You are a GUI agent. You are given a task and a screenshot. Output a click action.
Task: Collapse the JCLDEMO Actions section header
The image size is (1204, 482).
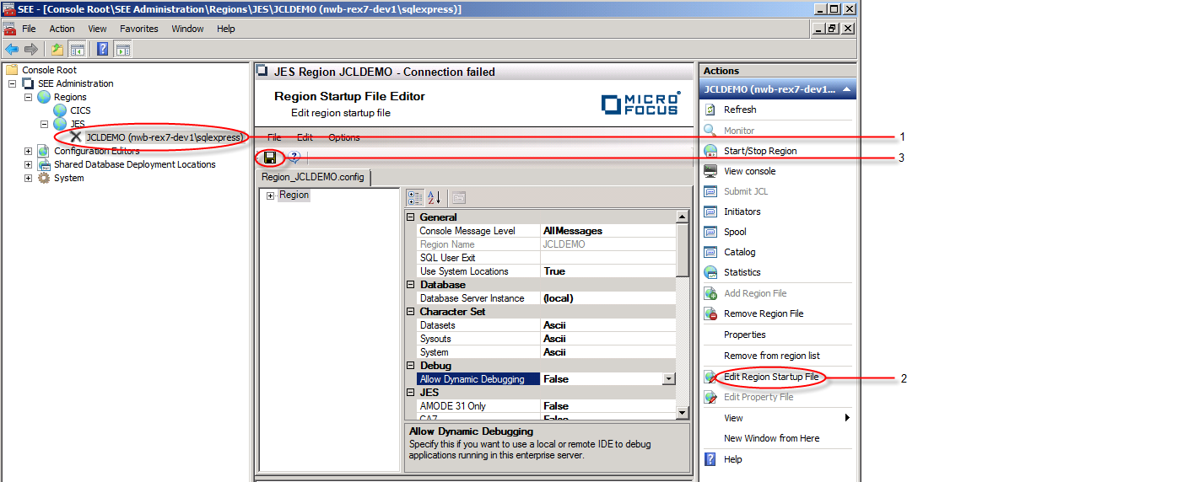pos(846,89)
